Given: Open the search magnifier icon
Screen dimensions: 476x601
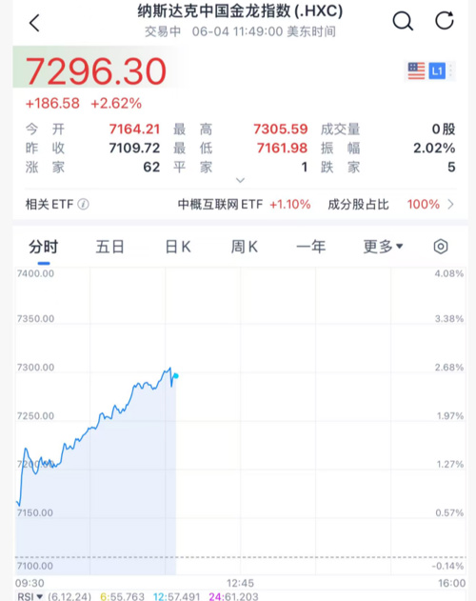Looking at the screenshot, I should (403, 21).
